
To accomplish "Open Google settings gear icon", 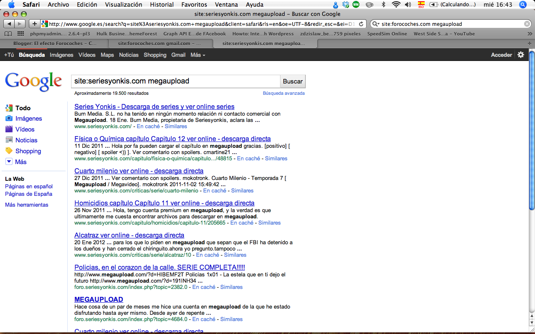I will click(521, 55).
